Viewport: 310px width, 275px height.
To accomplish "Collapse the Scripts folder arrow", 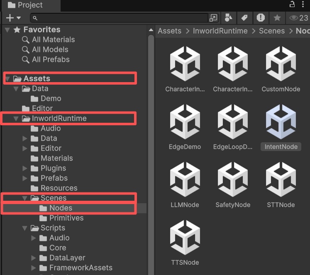I will coord(25,228).
